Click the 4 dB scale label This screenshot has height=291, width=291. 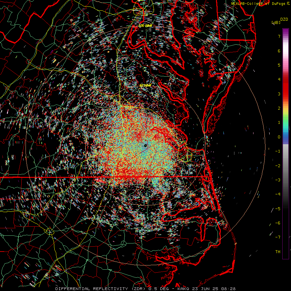point(279,80)
